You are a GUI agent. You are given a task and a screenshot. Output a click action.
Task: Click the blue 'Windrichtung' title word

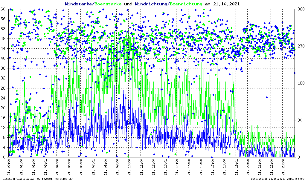[151, 4]
